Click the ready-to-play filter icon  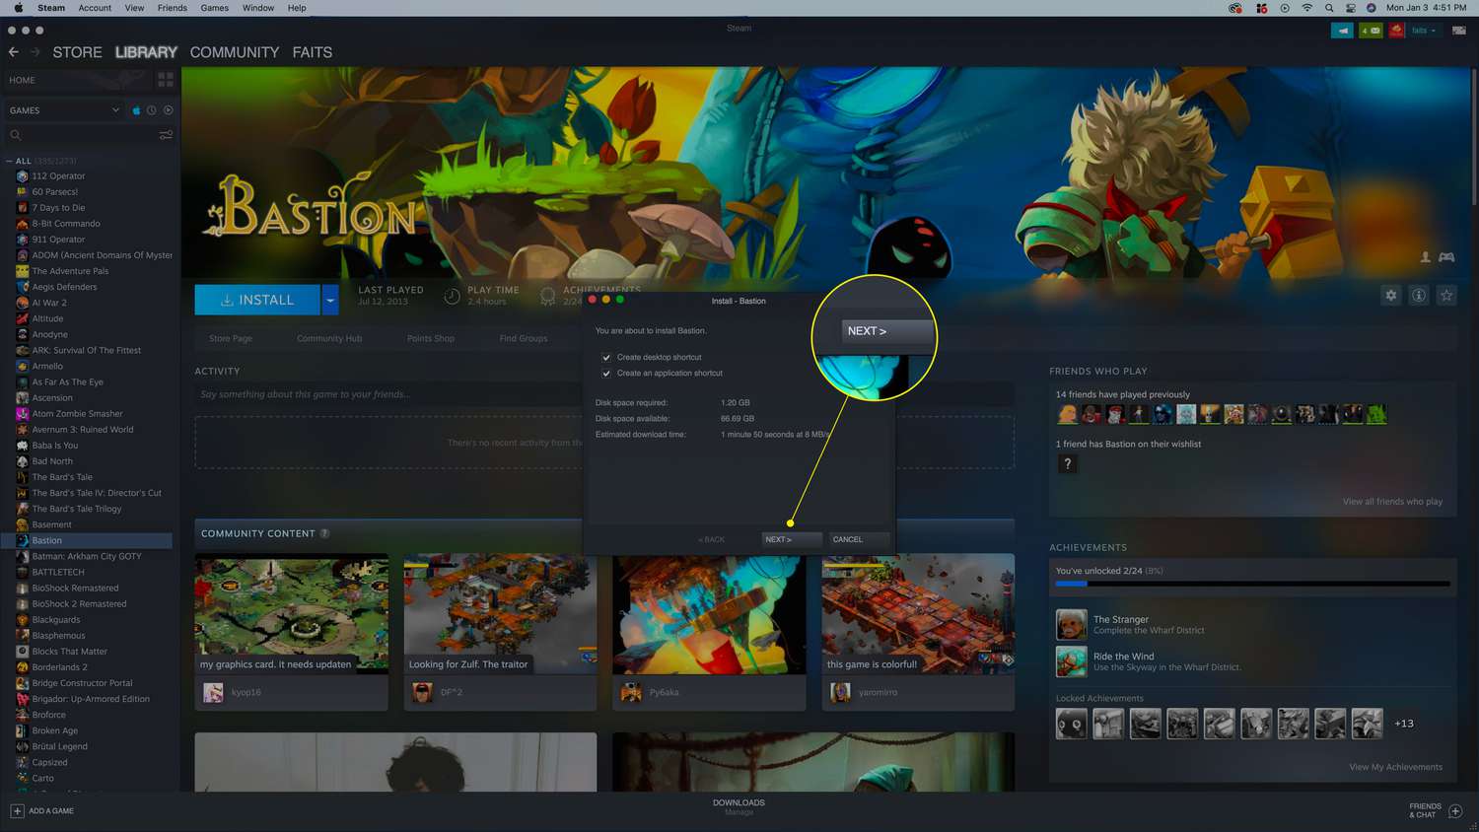168,110
